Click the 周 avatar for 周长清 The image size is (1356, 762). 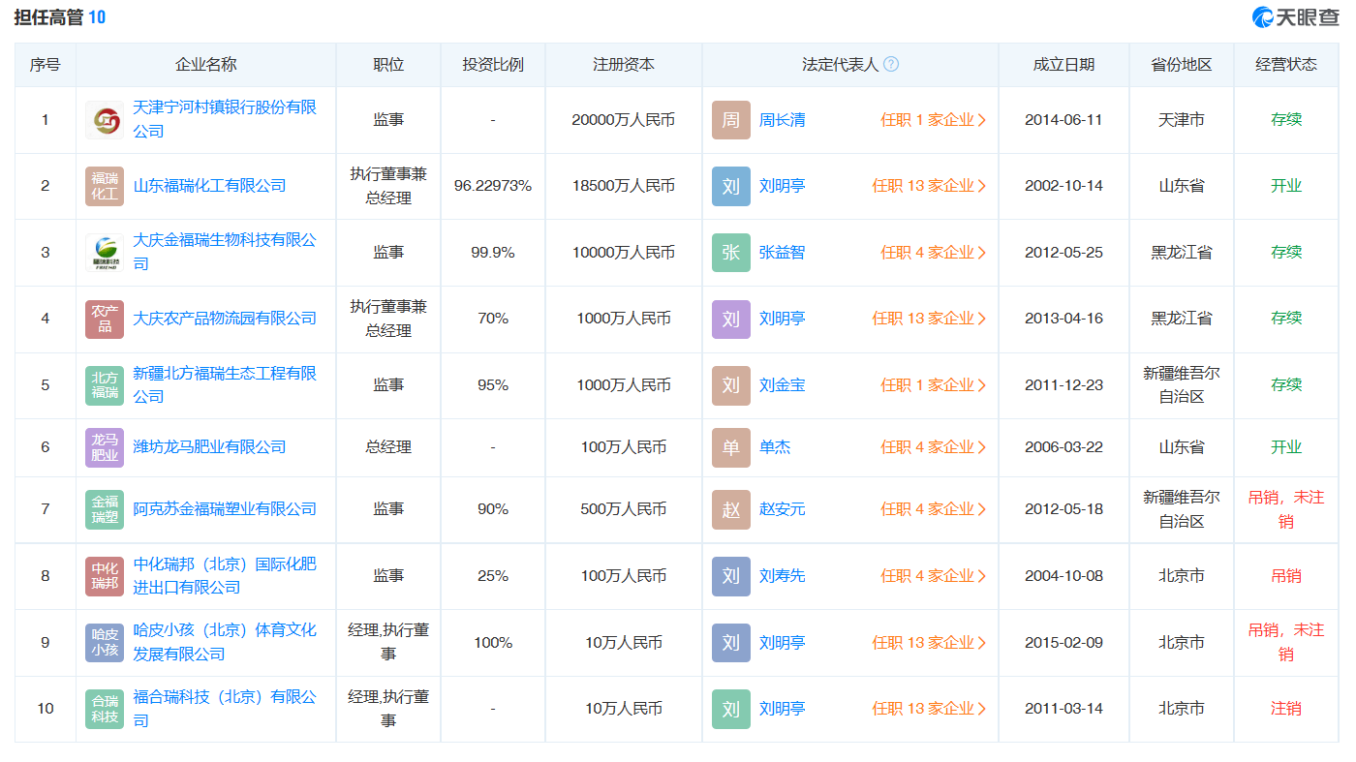pyautogui.click(x=731, y=120)
